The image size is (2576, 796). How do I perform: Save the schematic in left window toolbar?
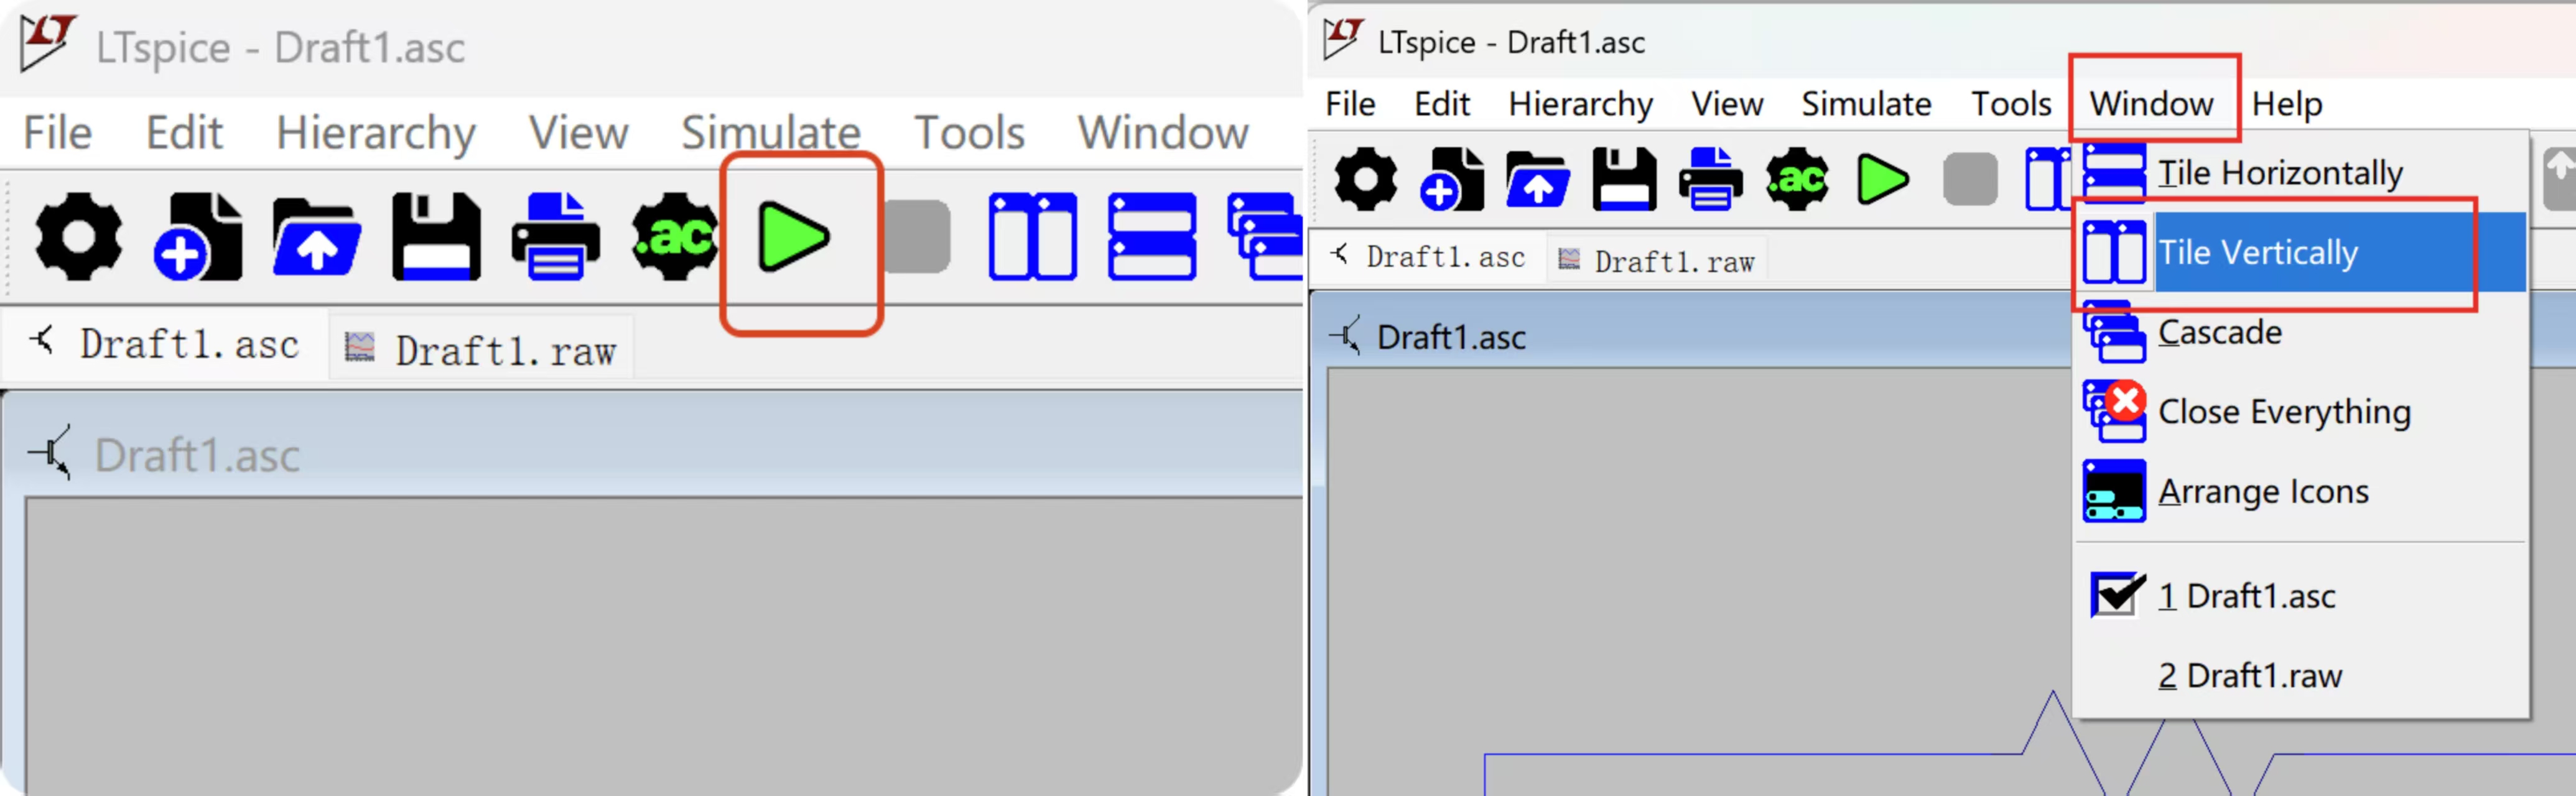pyautogui.click(x=436, y=237)
